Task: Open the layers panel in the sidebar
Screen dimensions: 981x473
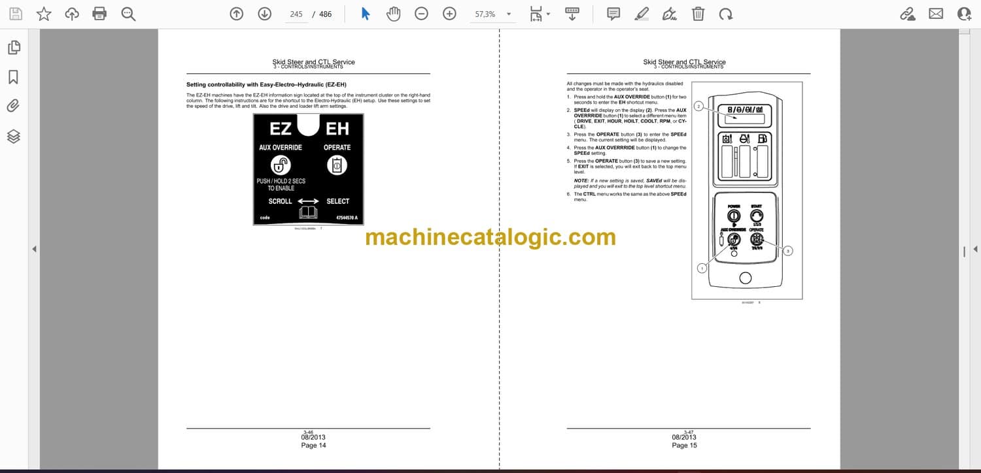Action: [x=14, y=136]
